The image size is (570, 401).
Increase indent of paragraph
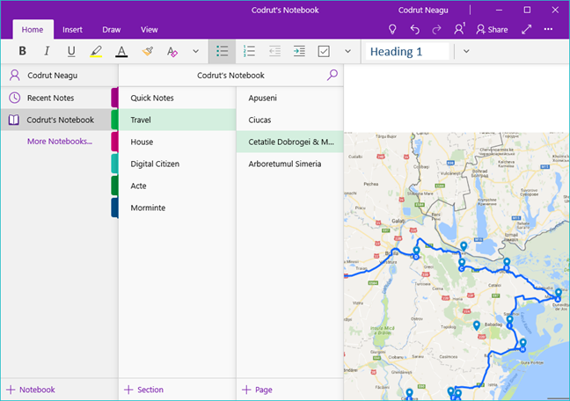pos(299,51)
